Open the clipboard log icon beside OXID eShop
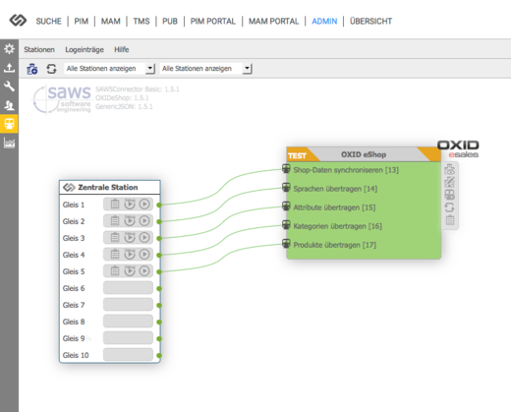The image size is (511, 412). pos(450,220)
